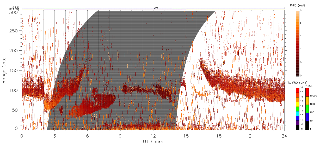Click the '21' tick on UT hours axis
This screenshot has height=147, width=320.
pyautogui.click(x=251, y=136)
